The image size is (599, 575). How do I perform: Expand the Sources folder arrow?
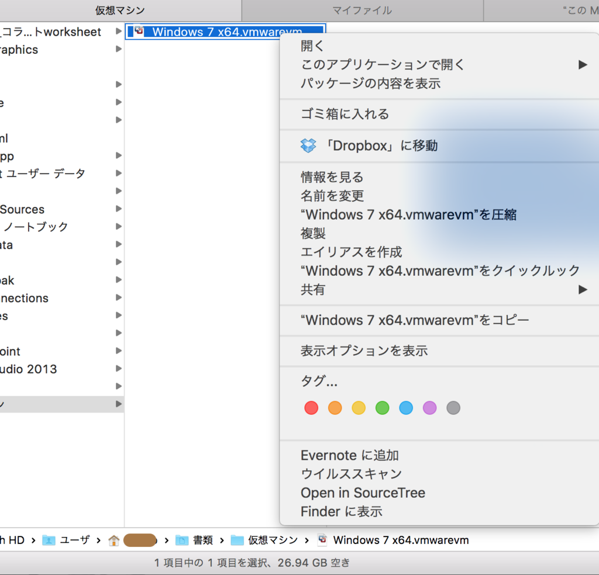(x=119, y=209)
